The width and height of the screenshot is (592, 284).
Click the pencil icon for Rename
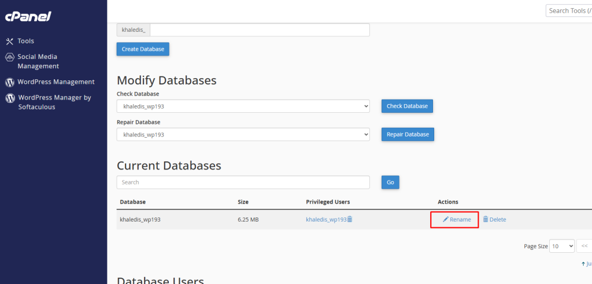pos(445,220)
